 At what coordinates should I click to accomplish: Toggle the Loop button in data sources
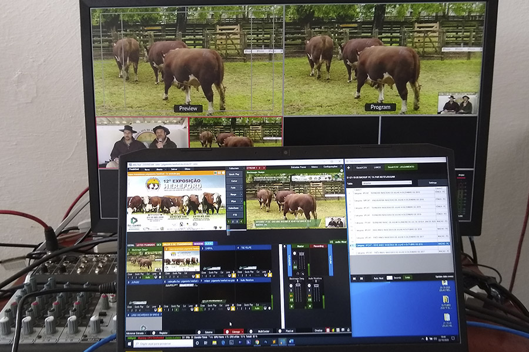tap(408, 277)
